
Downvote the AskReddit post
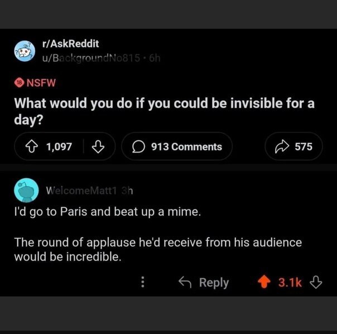coord(98,147)
